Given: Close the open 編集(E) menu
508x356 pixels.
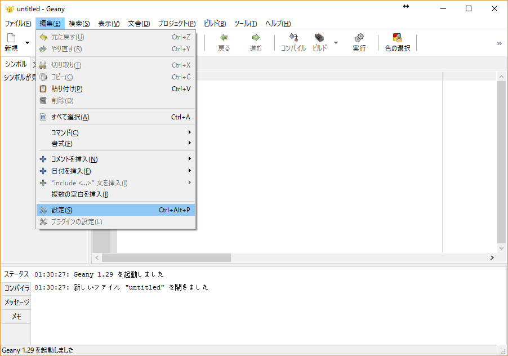Looking at the screenshot, I should 50,23.
